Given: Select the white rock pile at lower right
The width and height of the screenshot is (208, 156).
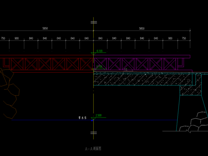Looking at the screenshot, I should tap(194, 122).
